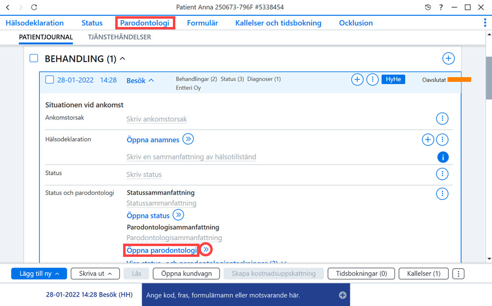This screenshot has width=492, height=306.
Task: Click '28-01-2022 14:28 Besök (HH)' text at bottom
Action: pyautogui.click(x=89, y=294)
